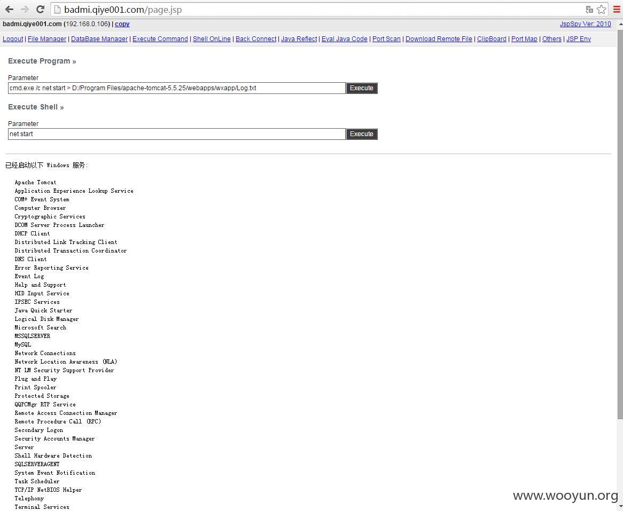Click the 'MSSQLSERVER' service line
The width and height of the screenshot is (623, 511).
pos(32,336)
